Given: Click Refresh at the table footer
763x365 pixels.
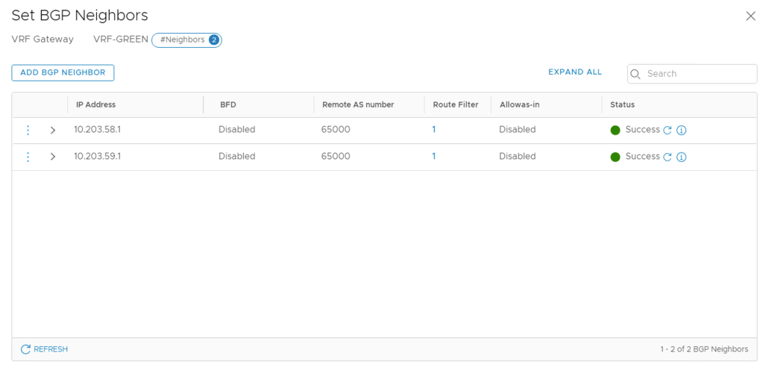Looking at the screenshot, I should point(44,349).
